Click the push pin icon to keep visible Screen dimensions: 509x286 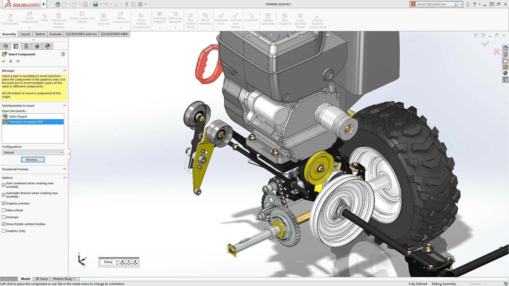(18, 61)
